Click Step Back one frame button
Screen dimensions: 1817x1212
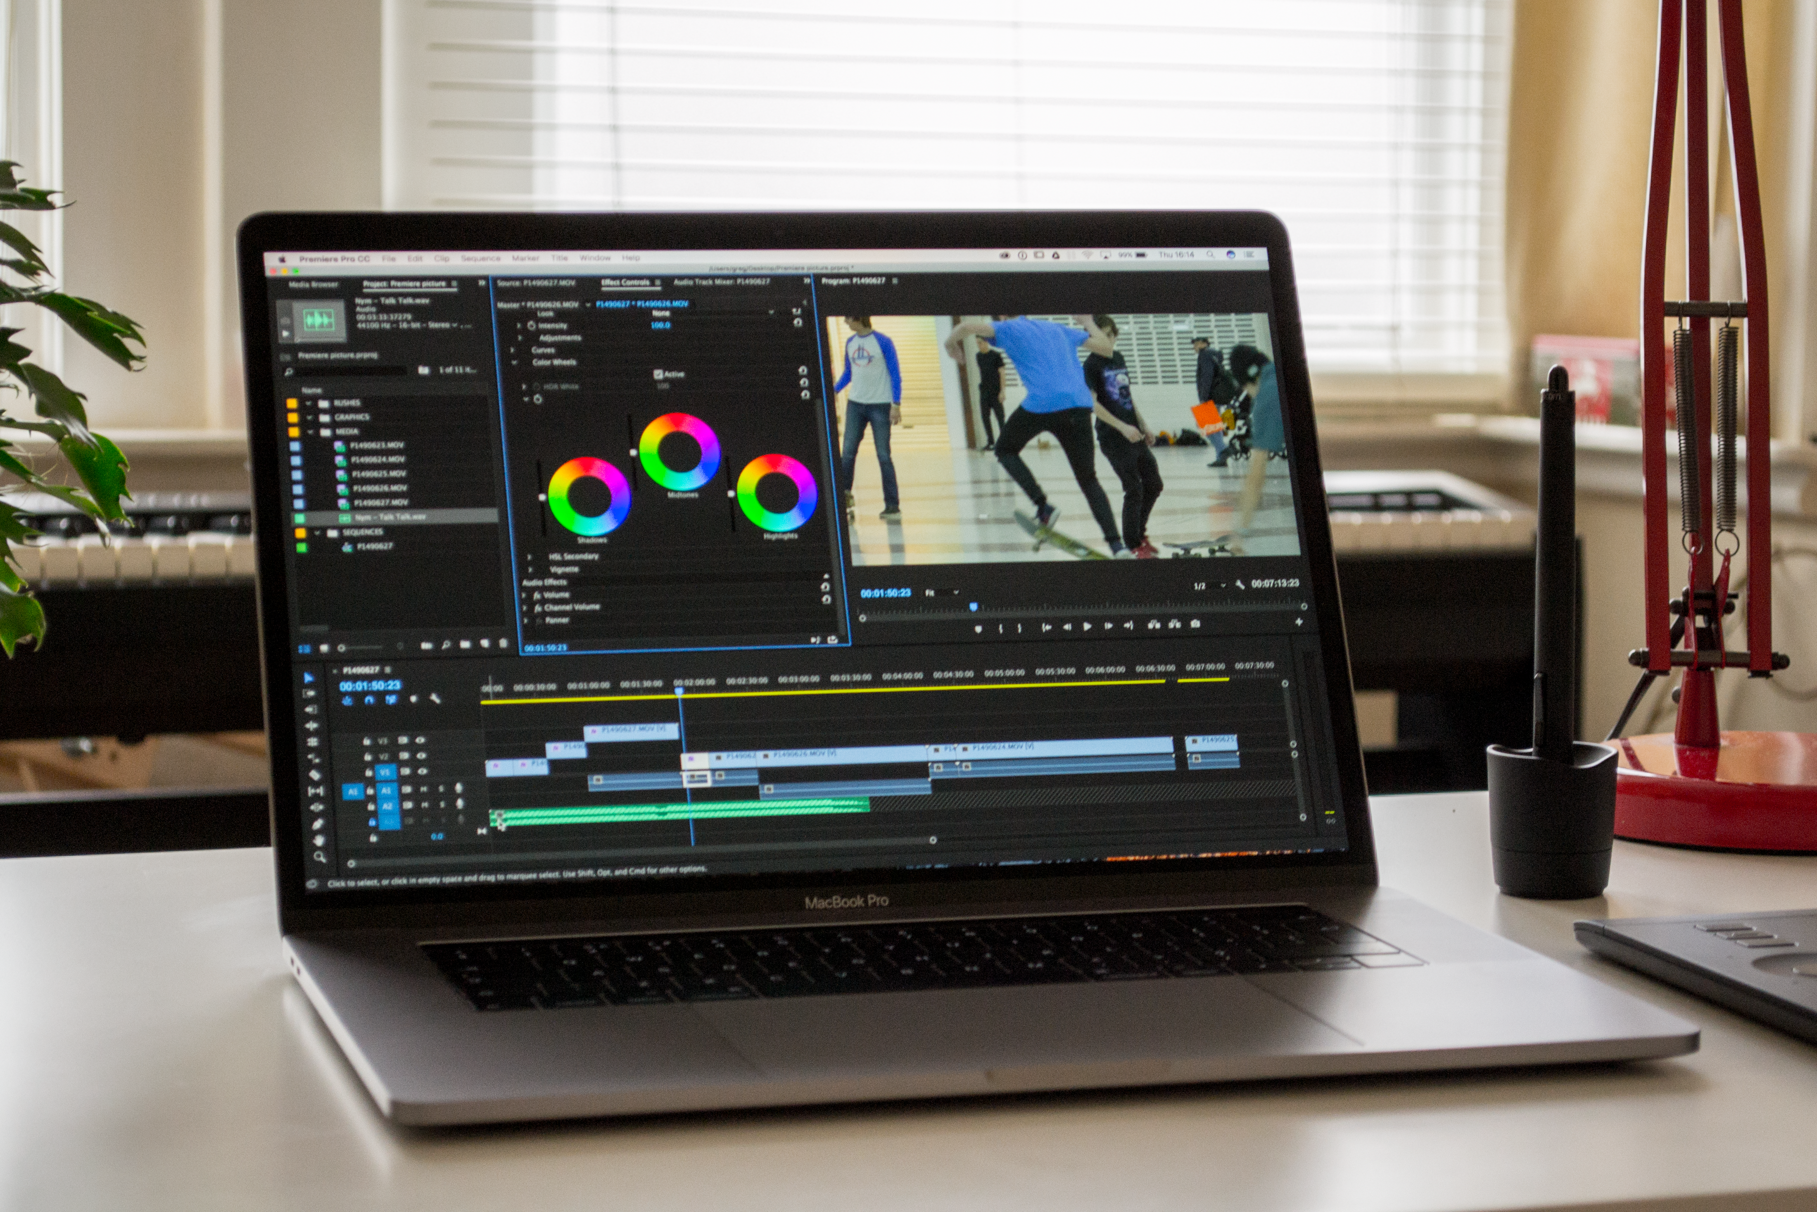tap(1067, 627)
